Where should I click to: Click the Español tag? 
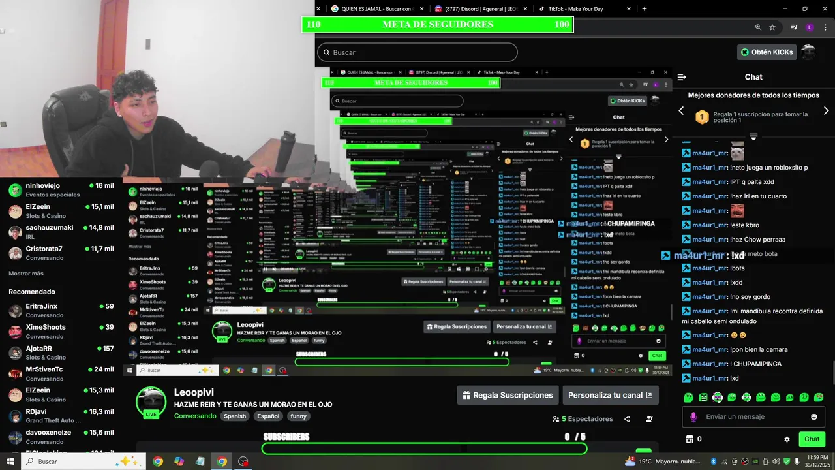pos(268,416)
